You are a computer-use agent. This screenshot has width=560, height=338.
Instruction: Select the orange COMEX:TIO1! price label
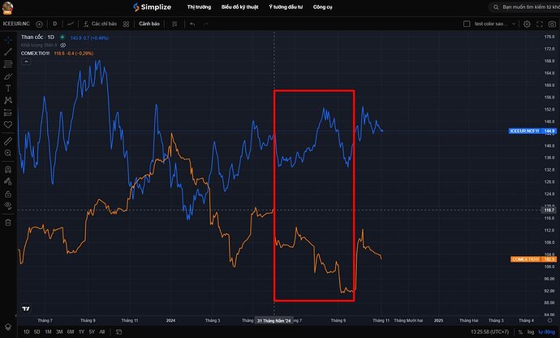[x=533, y=259]
